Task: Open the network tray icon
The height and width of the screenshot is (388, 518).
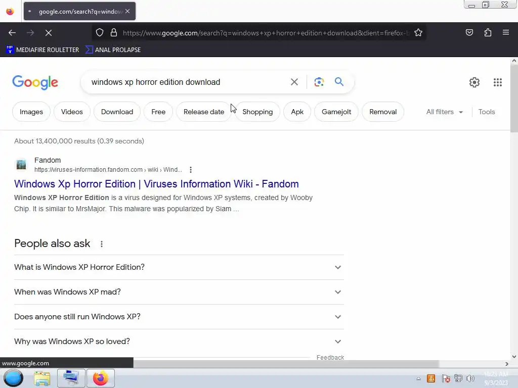Action: [458, 378]
